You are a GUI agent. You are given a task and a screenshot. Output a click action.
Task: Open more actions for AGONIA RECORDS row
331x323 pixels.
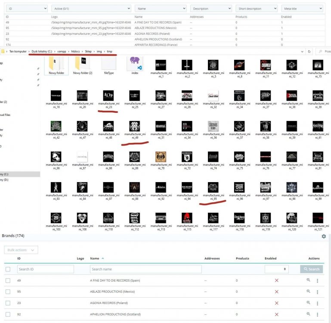(x=317, y=303)
